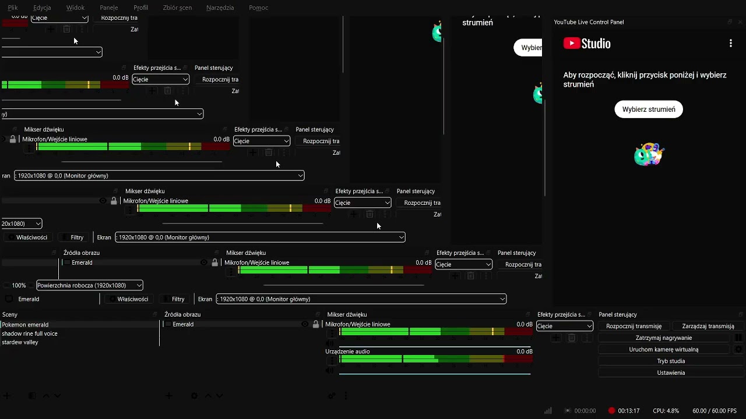The width and height of the screenshot is (746, 419).
Task: Click the network signal icon in status bar
Action: tap(548, 410)
